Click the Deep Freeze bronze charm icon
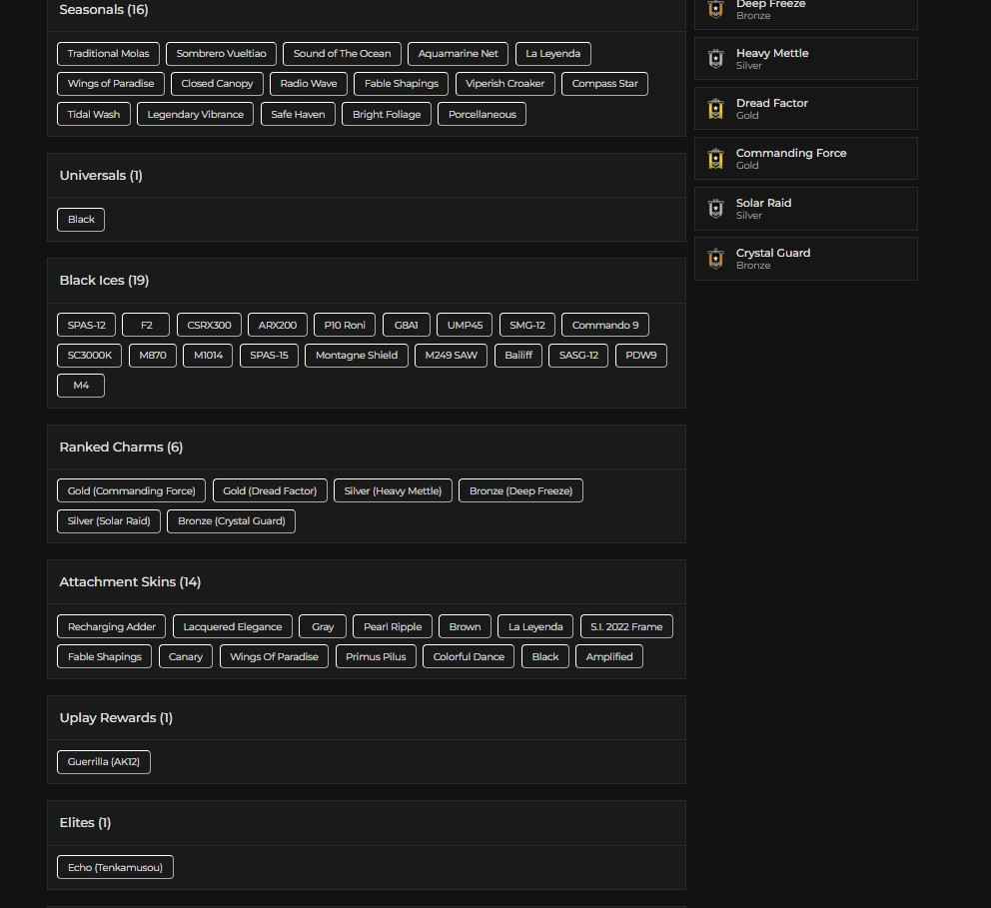The image size is (991, 908). pyautogui.click(x=715, y=9)
